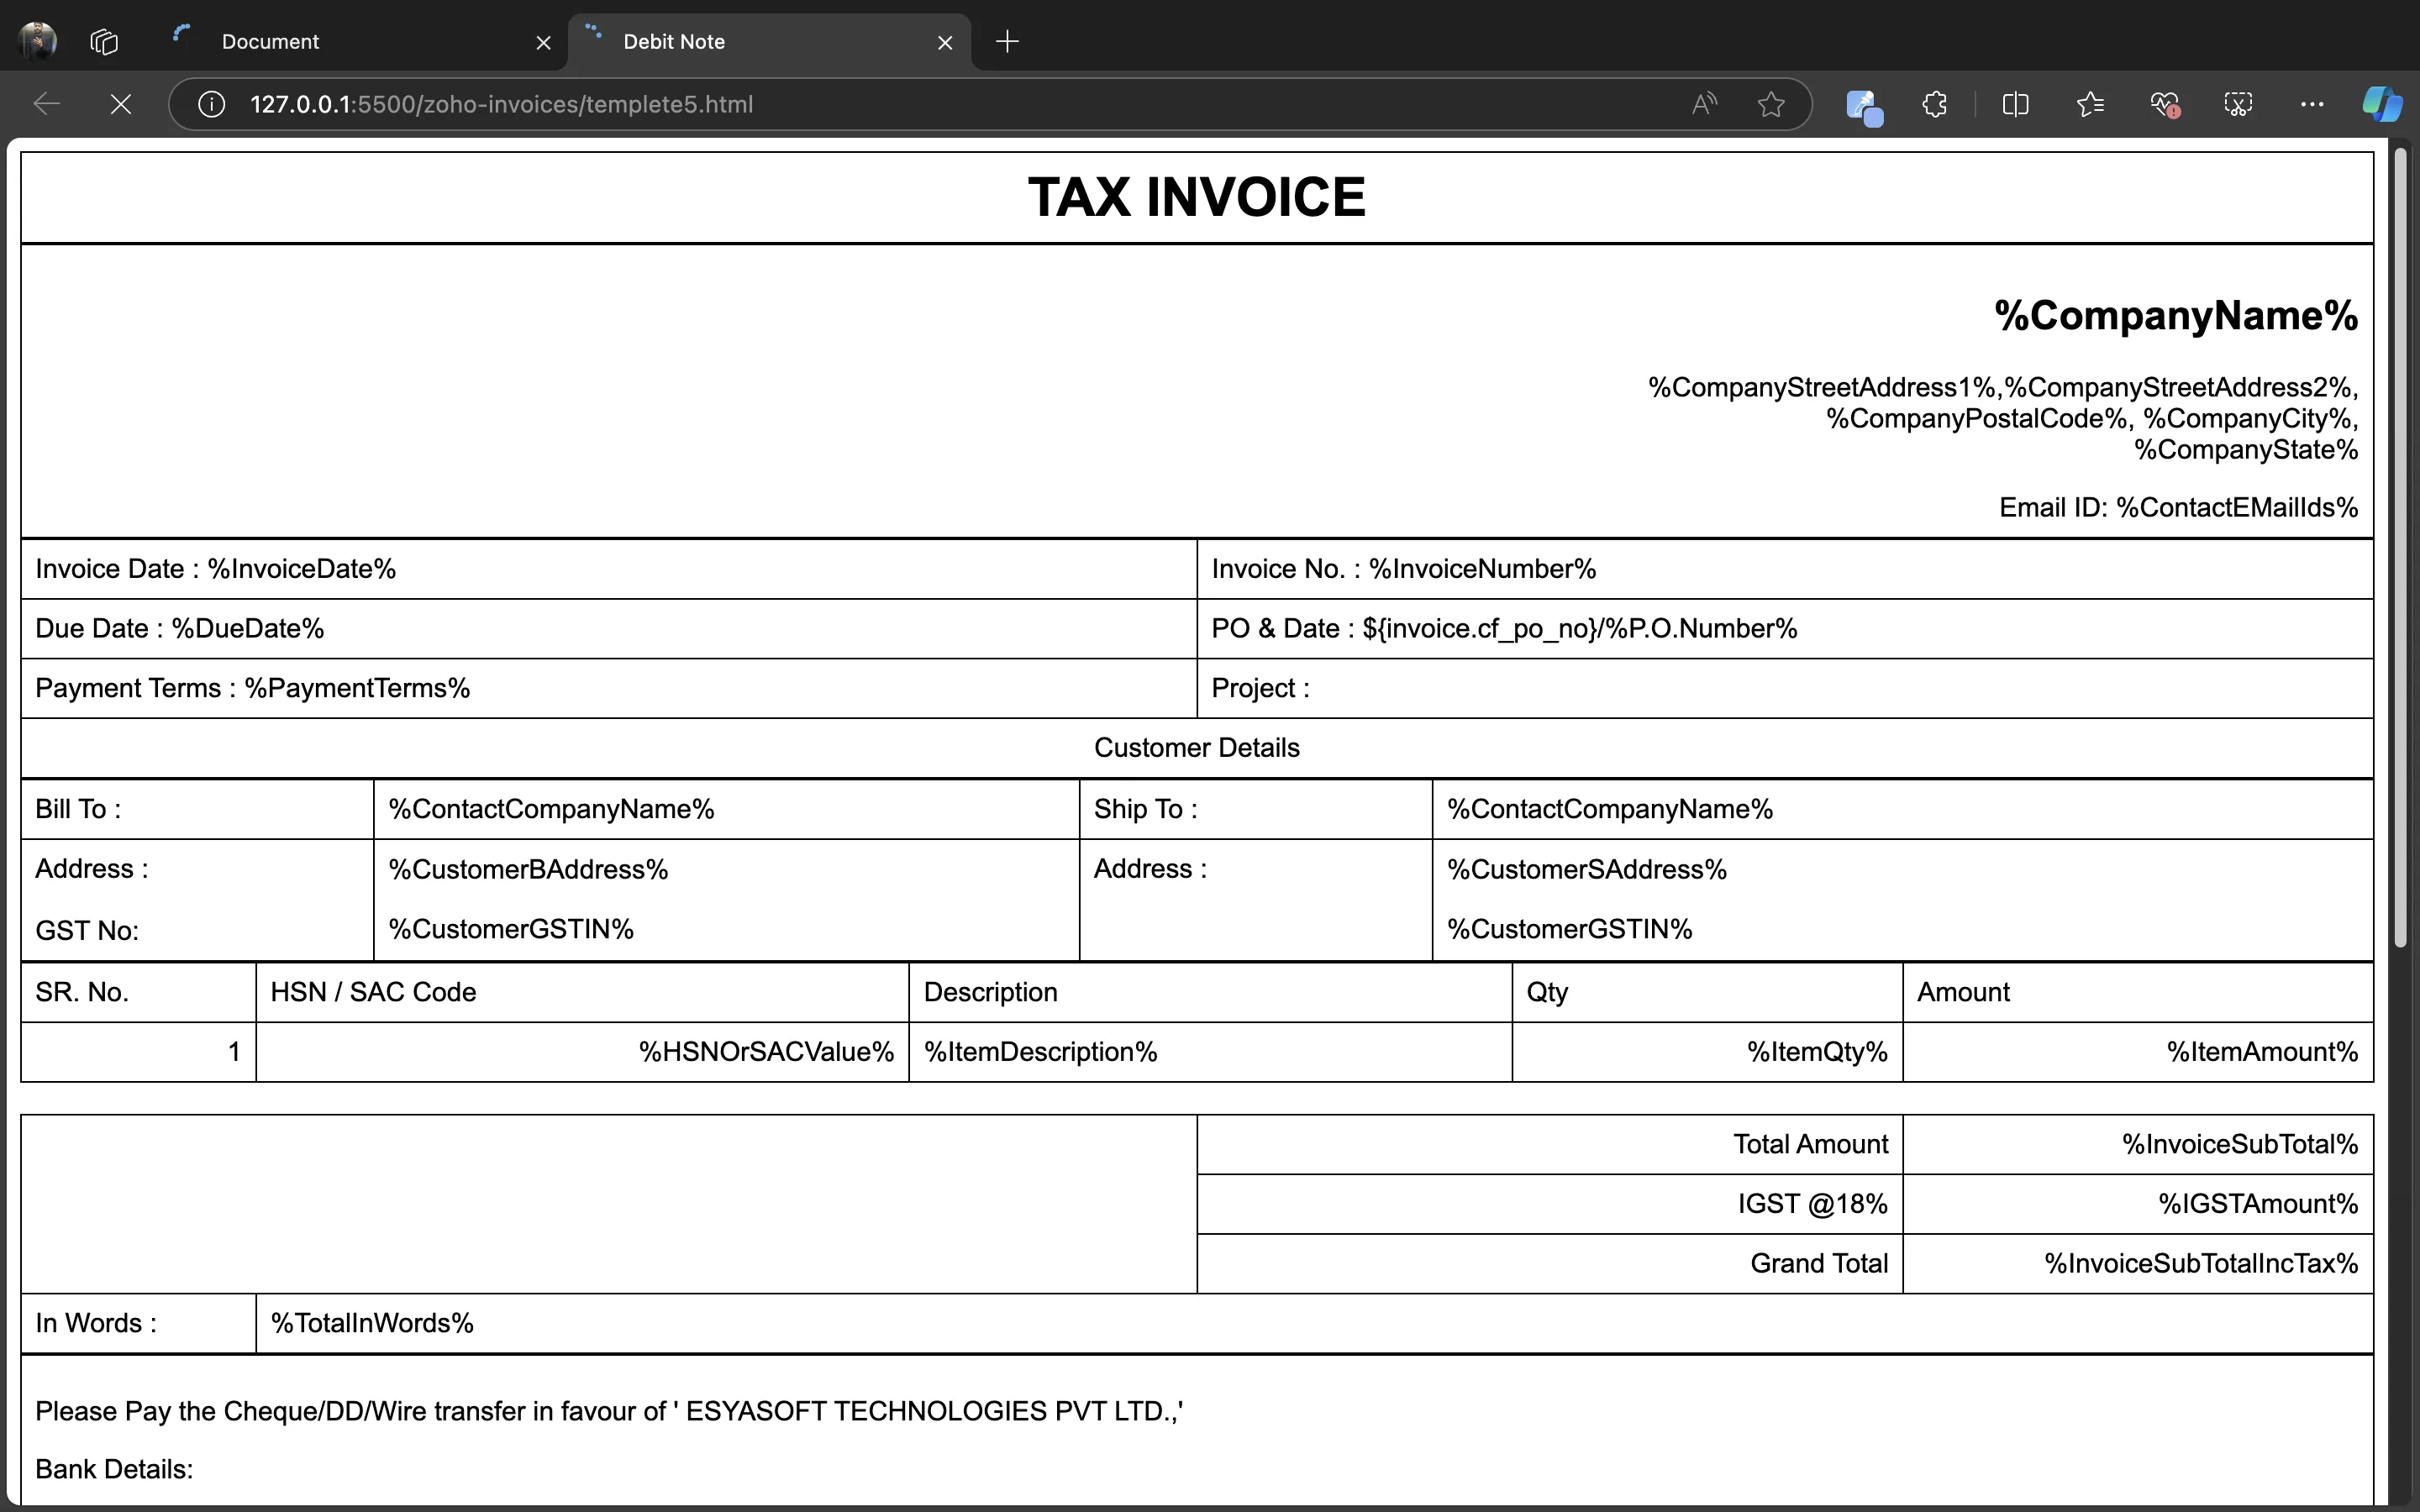The width and height of the screenshot is (2420, 1512).
Task: Open the browser profile avatar
Action: coord(38,41)
